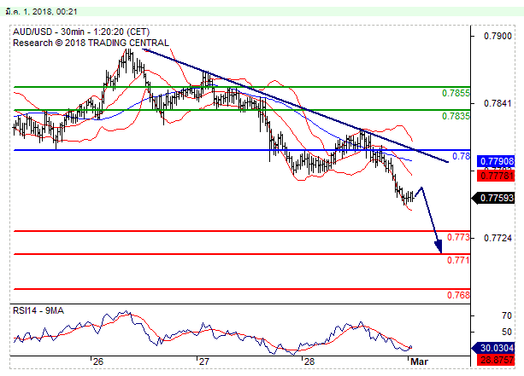Click the 0.7900 price axis label
Screen dimensions: 524x376
(498, 36)
